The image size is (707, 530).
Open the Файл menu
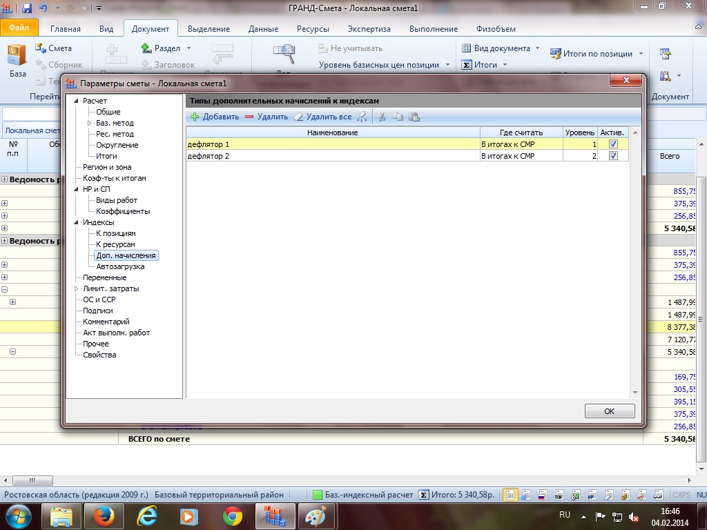19,28
